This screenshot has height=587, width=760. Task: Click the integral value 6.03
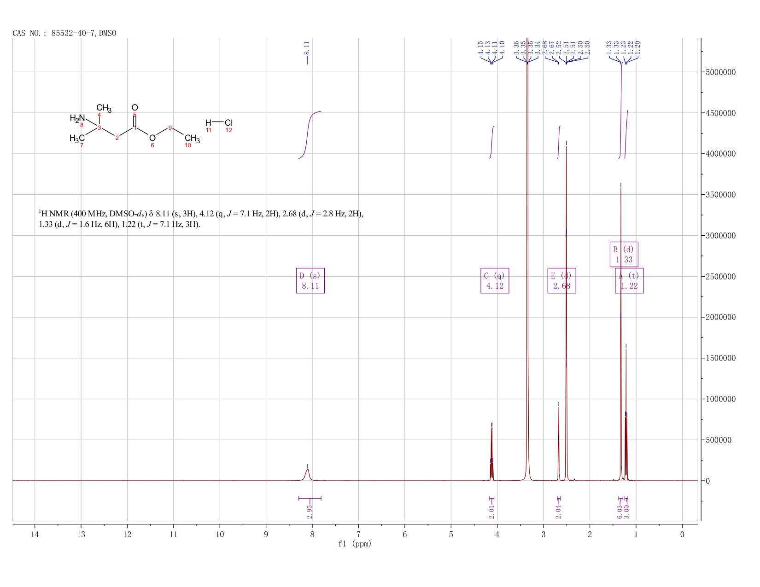(620, 511)
